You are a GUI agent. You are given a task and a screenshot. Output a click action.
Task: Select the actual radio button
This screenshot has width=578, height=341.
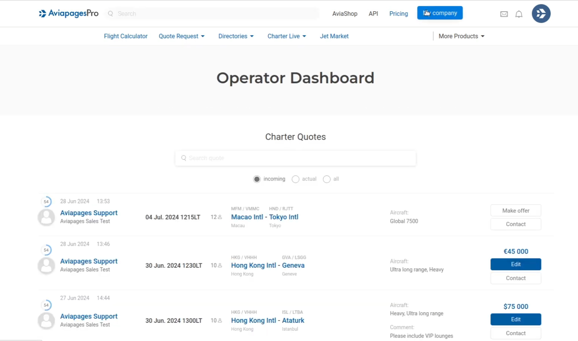click(x=295, y=179)
